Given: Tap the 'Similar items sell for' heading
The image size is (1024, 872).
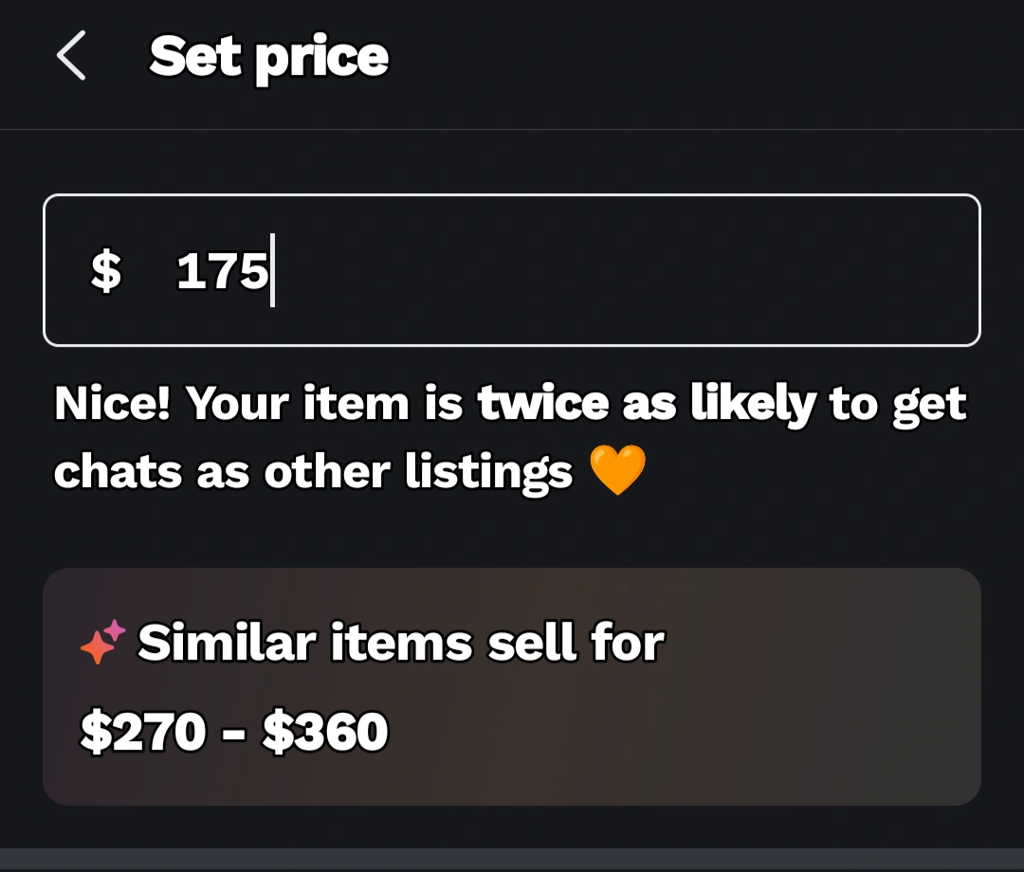Looking at the screenshot, I should click(x=401, y=644).
